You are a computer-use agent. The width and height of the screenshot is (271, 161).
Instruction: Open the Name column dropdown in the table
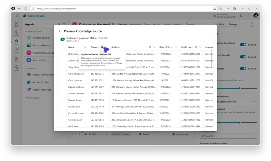tap(85, 47)
